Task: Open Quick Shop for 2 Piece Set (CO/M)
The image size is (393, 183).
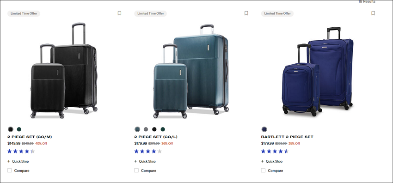Action: [x=20, y=161]
